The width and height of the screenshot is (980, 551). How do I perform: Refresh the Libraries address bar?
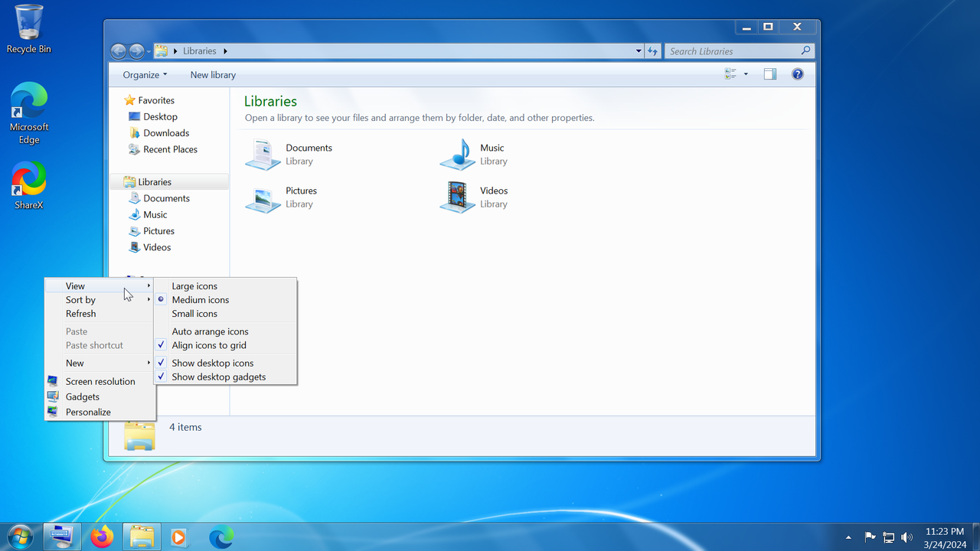tap(652, 51)
